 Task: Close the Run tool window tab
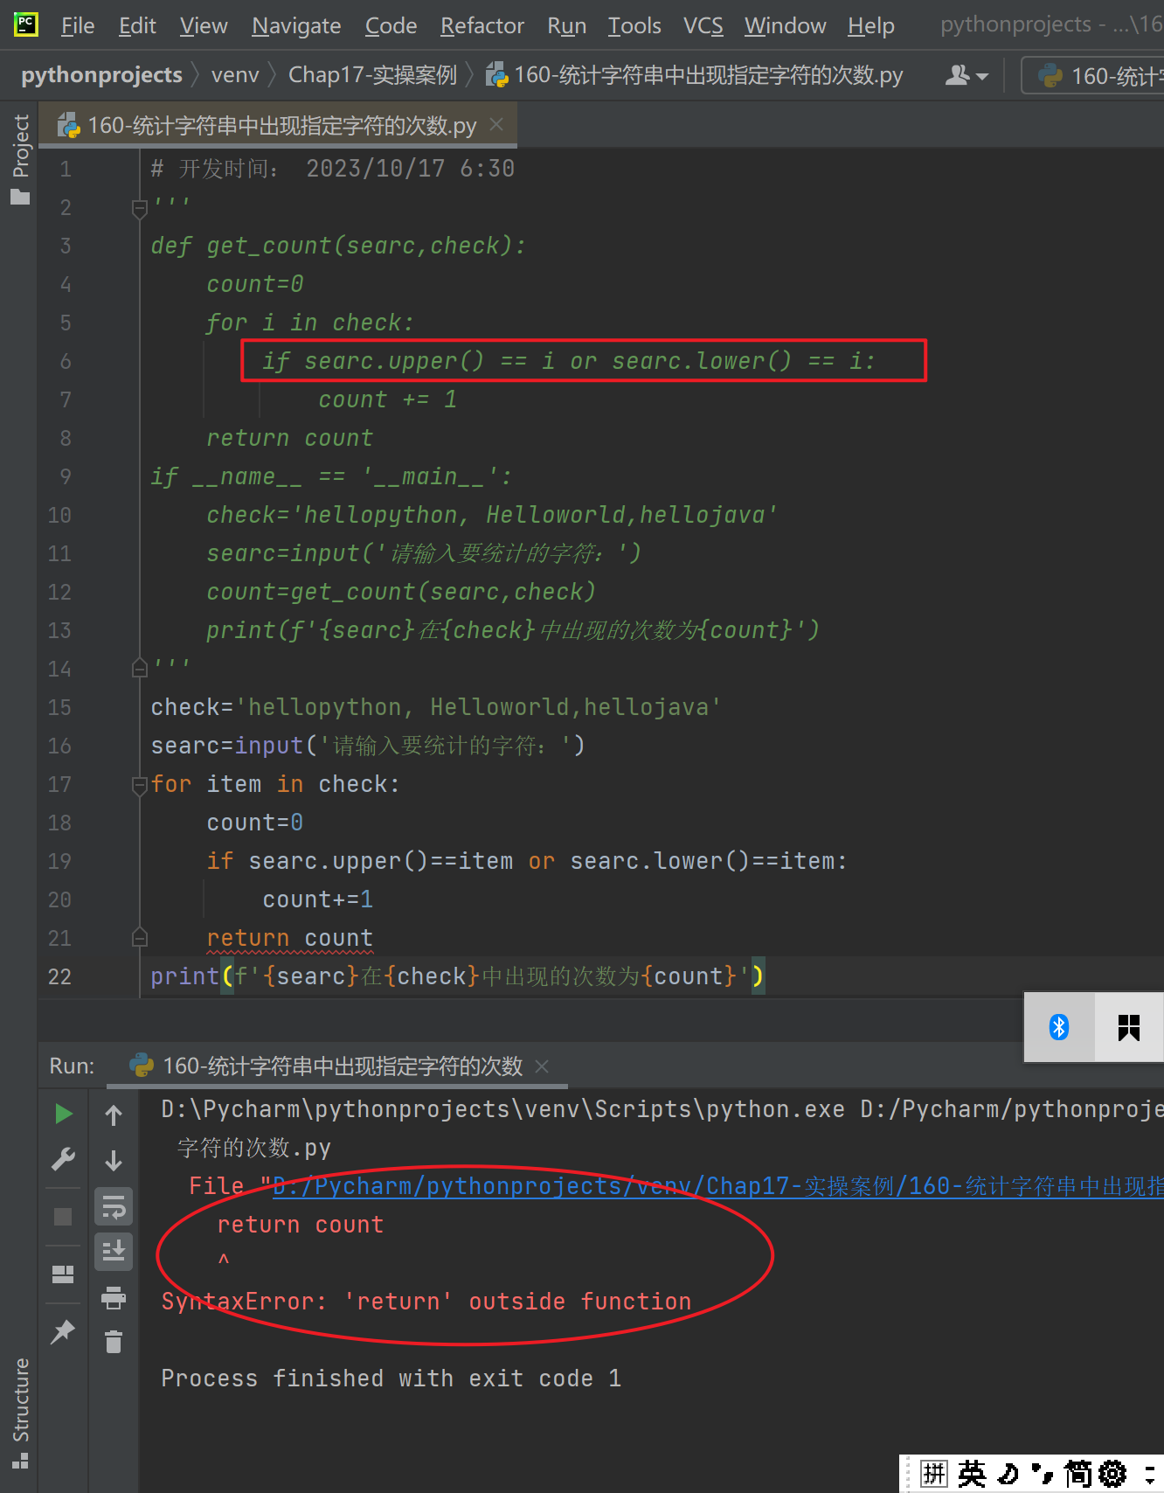tap(542, 1066)
